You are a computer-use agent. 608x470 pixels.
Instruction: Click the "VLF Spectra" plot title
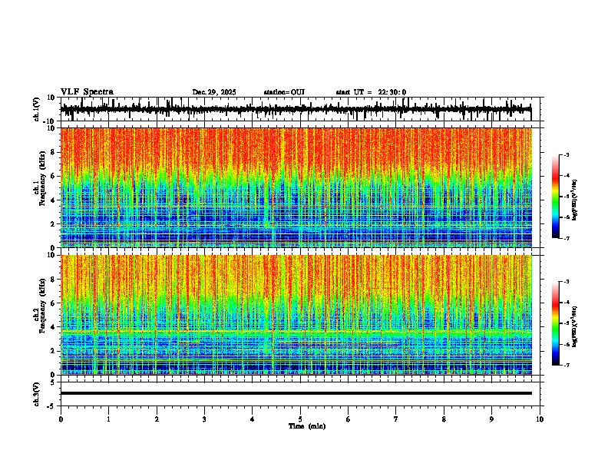[x=87, y=92]
